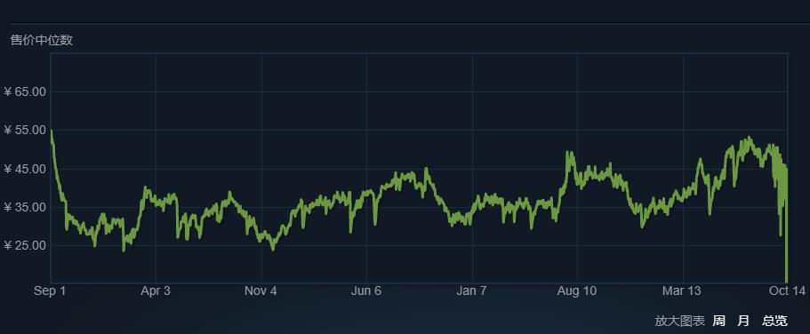
Task: Click the ¥ 25.00 price label
Action: (x=25, y=245)
